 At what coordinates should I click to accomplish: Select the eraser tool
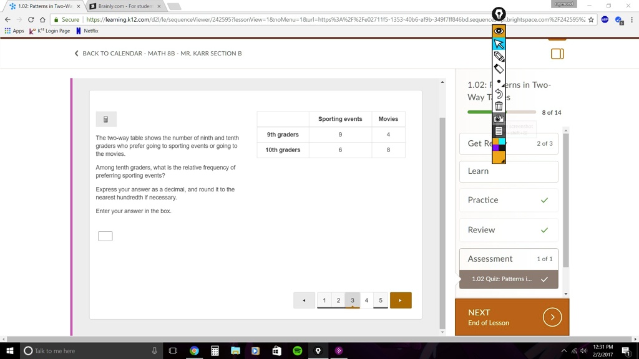pos(499,69)
